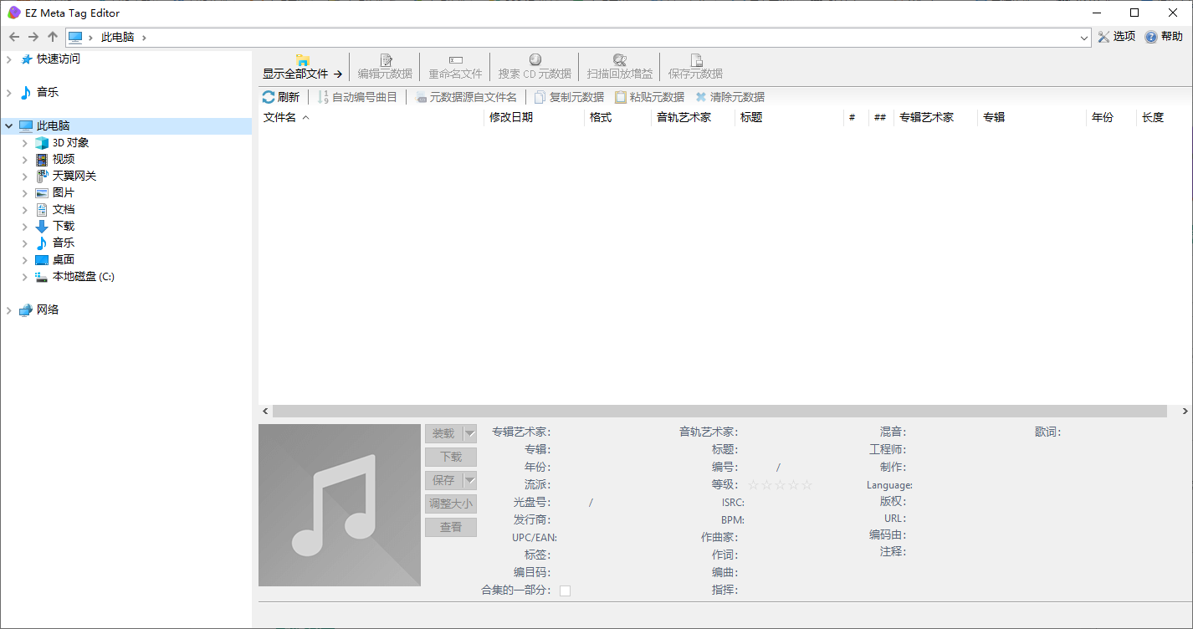Viewport: 1193px width, 629px height.
Task: Refresh file list with 刷新
Action: (281, 97)
